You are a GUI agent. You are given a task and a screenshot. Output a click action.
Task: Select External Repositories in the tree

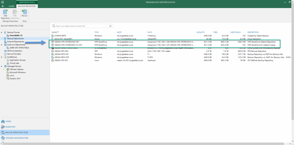click(x=16, y=42)
